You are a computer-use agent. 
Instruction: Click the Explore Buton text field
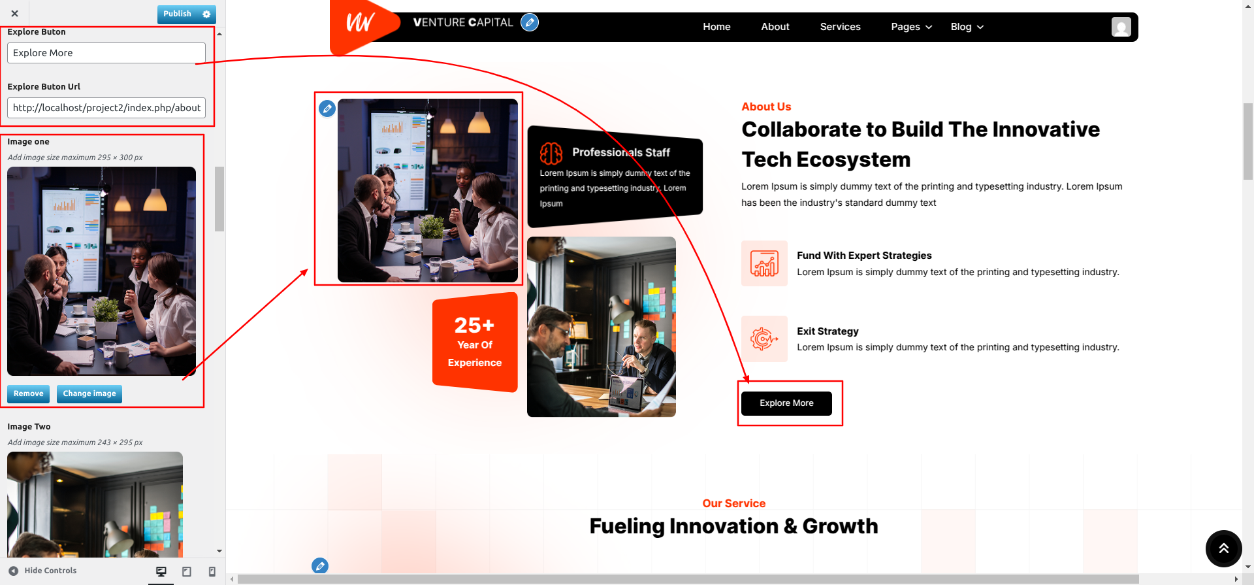(106, 53)
